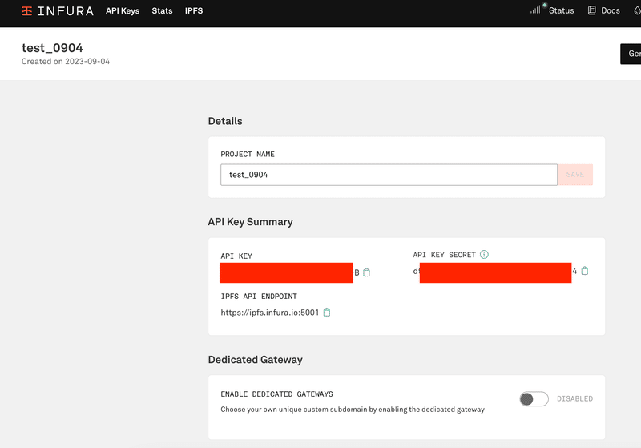641x448 pixels.
Task: Click the project name input field
Action: click(x=389, y=175)
